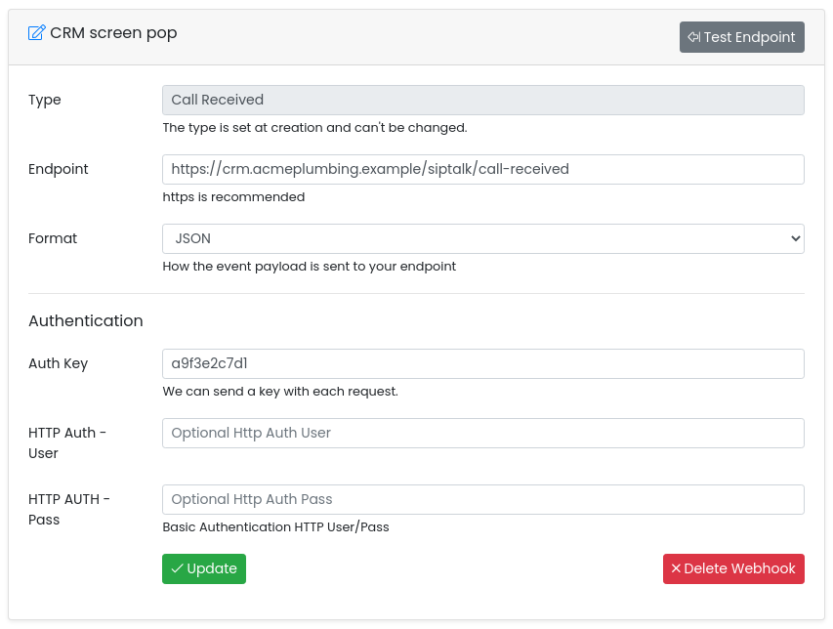Click the CRM screen pop title text

(x=113, y=33)
